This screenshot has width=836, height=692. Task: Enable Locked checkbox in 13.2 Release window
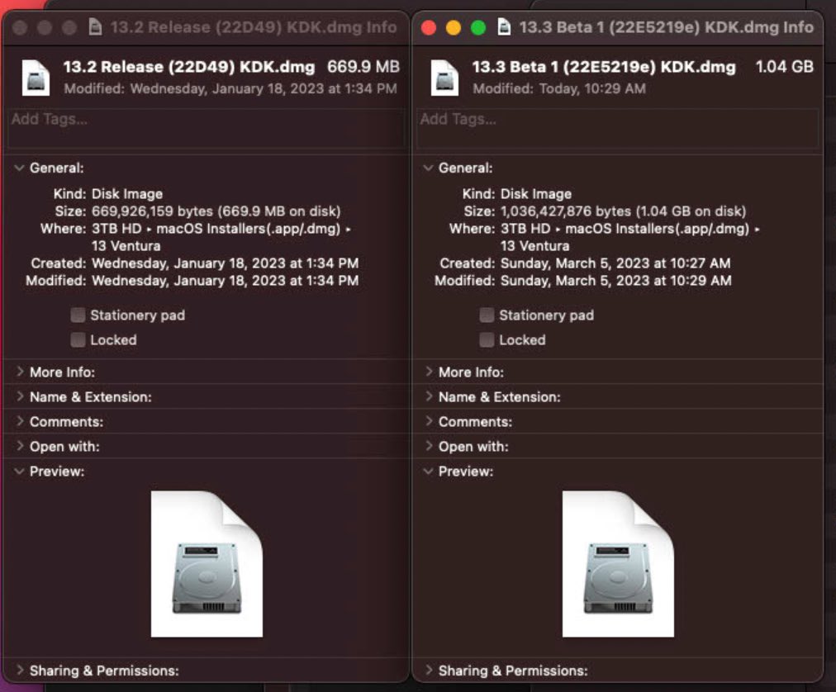(78, 339)
